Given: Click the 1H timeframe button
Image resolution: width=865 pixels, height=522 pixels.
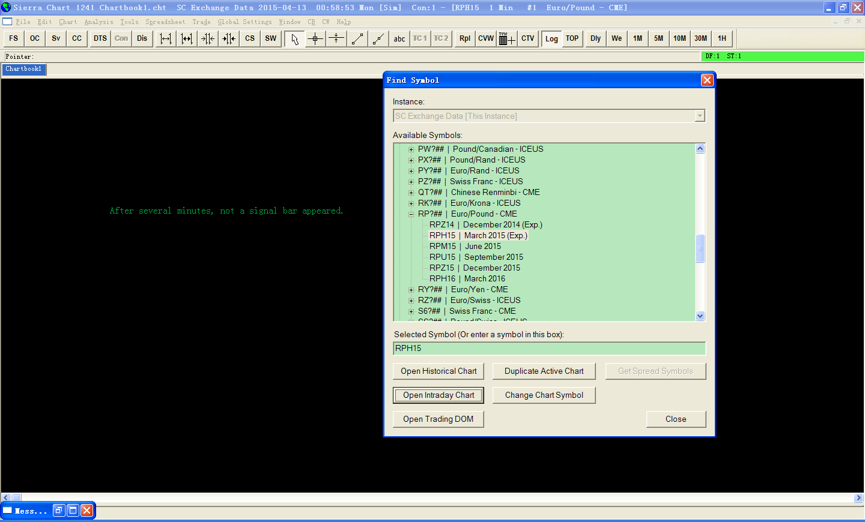Looking at the screenshot, I should pos(722,38).
